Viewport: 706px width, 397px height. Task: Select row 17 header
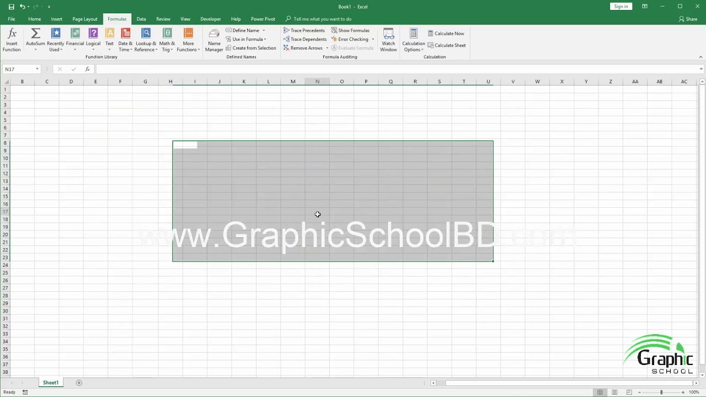tap(6, 212)
